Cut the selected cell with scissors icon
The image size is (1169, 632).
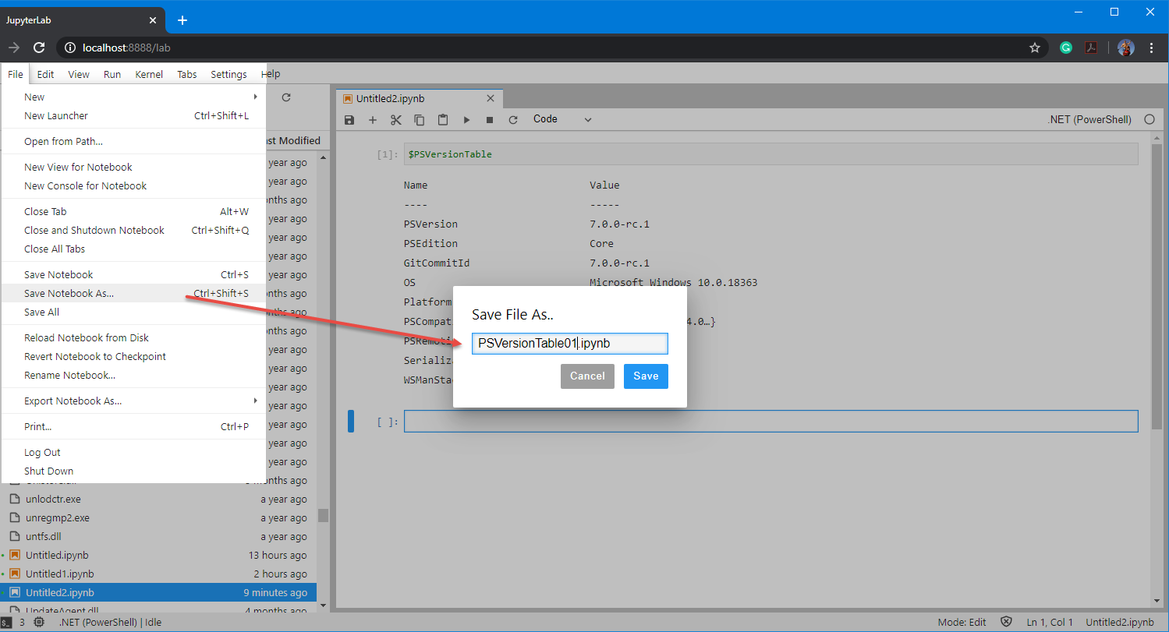coord(396,120)
